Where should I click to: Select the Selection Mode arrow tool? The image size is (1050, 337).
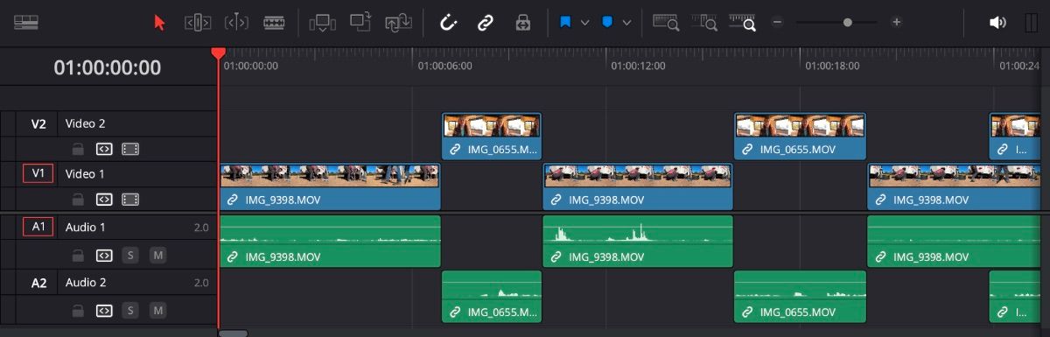coord(159,23)
